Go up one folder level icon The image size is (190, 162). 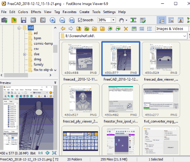pyautogui.click(x=79, y=29)
